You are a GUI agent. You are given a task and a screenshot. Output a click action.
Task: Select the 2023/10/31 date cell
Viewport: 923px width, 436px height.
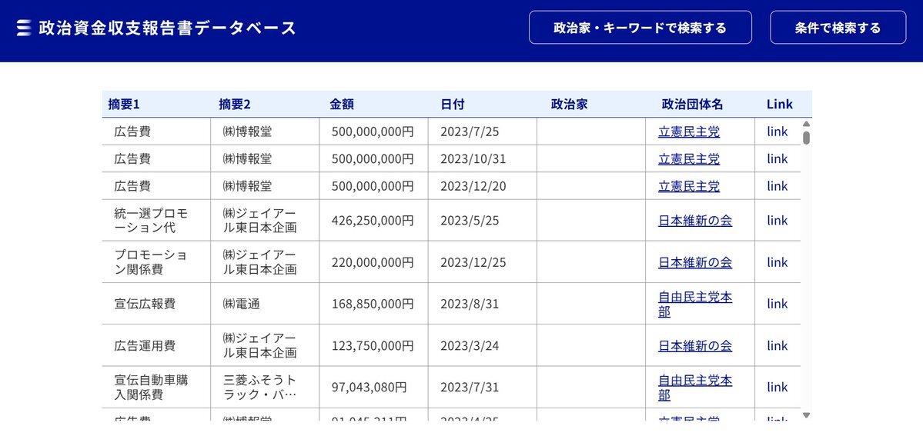tap(482, 159)
